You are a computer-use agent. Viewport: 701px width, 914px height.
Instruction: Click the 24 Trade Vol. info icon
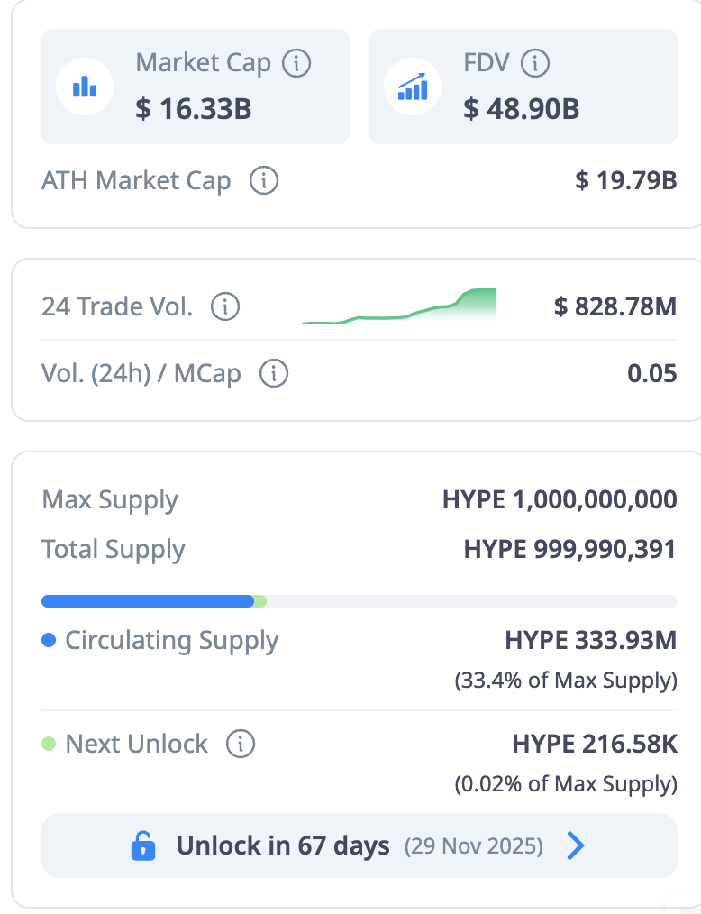pos(225,307)
